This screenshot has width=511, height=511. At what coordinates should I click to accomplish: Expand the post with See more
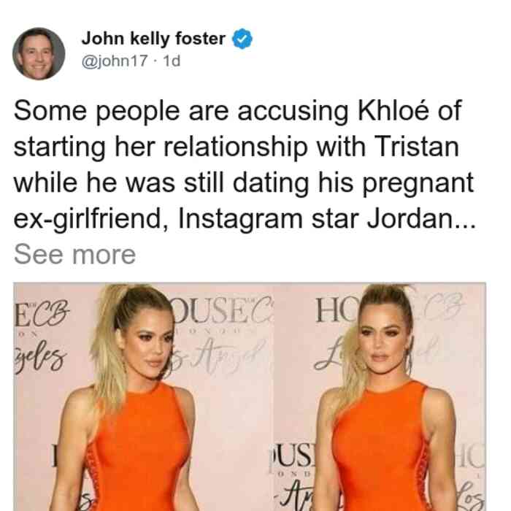pos(74,254)
